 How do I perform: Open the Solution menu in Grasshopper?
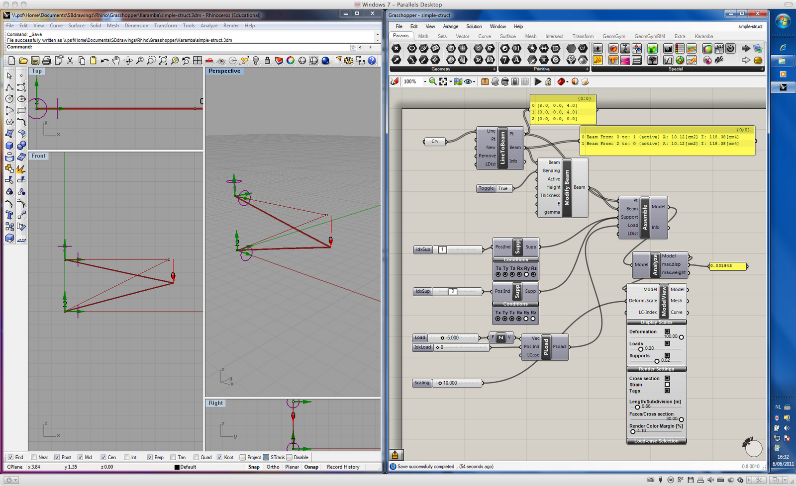[474, 26]
